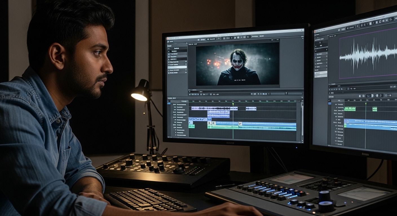Click the clock icon in center monitor's top toolbar
This screenshot has height=216, width=397.
tap(224, 38)
